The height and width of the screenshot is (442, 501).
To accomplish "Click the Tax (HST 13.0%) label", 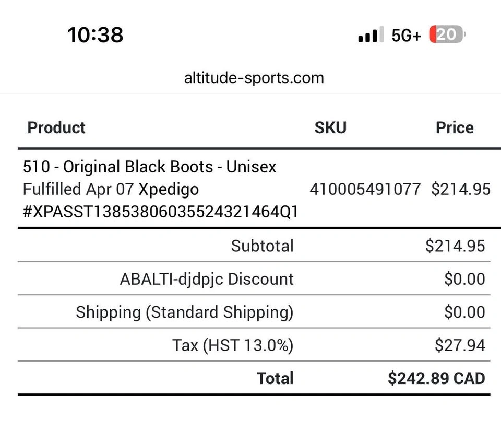I will tap(233, 345).
